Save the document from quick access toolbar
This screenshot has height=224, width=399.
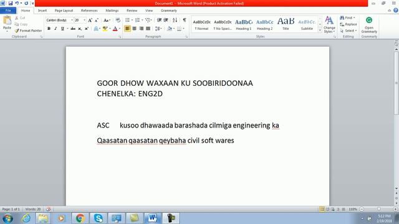11,3
